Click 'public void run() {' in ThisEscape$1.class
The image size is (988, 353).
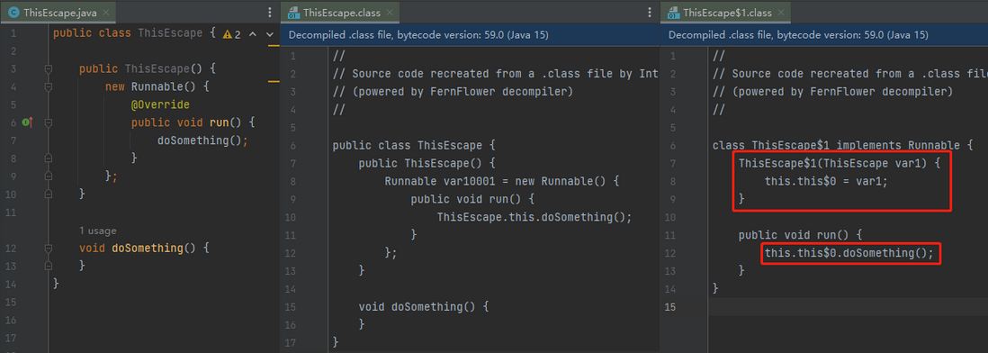800,235
